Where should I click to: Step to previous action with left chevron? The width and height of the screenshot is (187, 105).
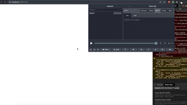pyautogui.click(x=161, y=43)
